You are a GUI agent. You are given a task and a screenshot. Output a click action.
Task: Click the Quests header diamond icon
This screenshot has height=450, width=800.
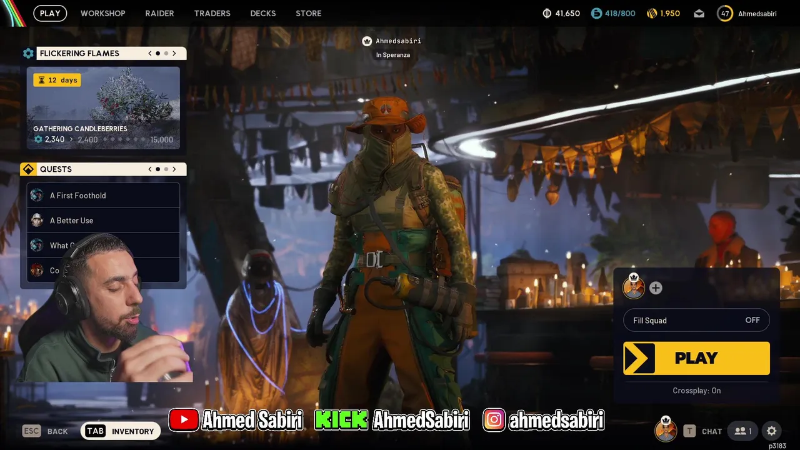[28, 169]
